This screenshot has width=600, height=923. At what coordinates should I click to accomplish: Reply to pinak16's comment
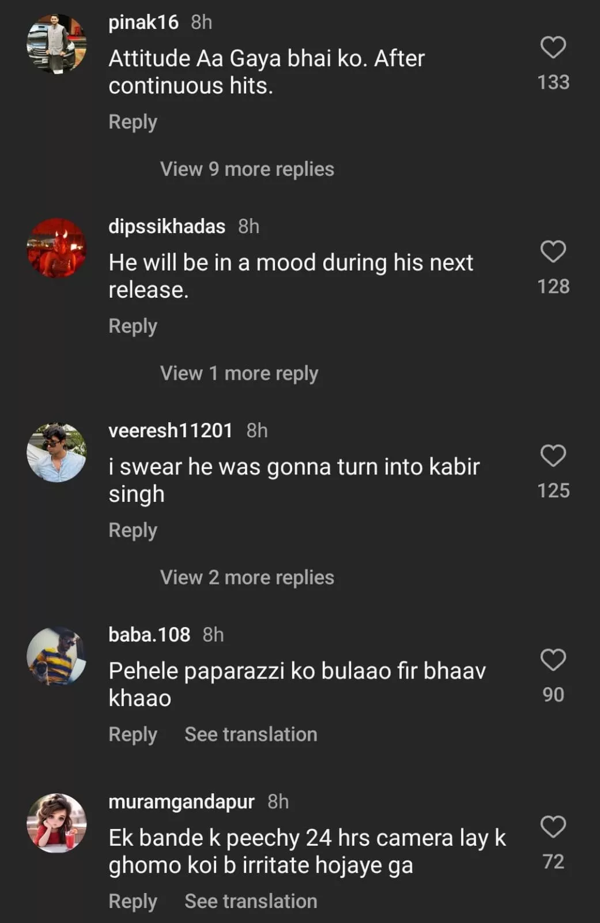tap(133, 122)
